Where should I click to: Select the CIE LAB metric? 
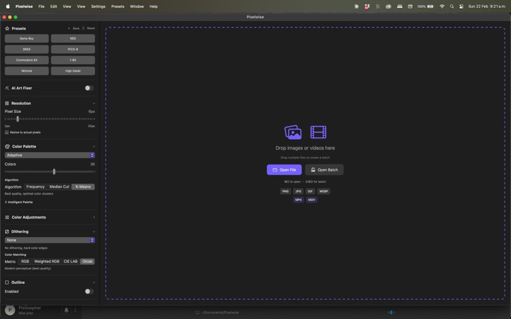coord(70,262)
